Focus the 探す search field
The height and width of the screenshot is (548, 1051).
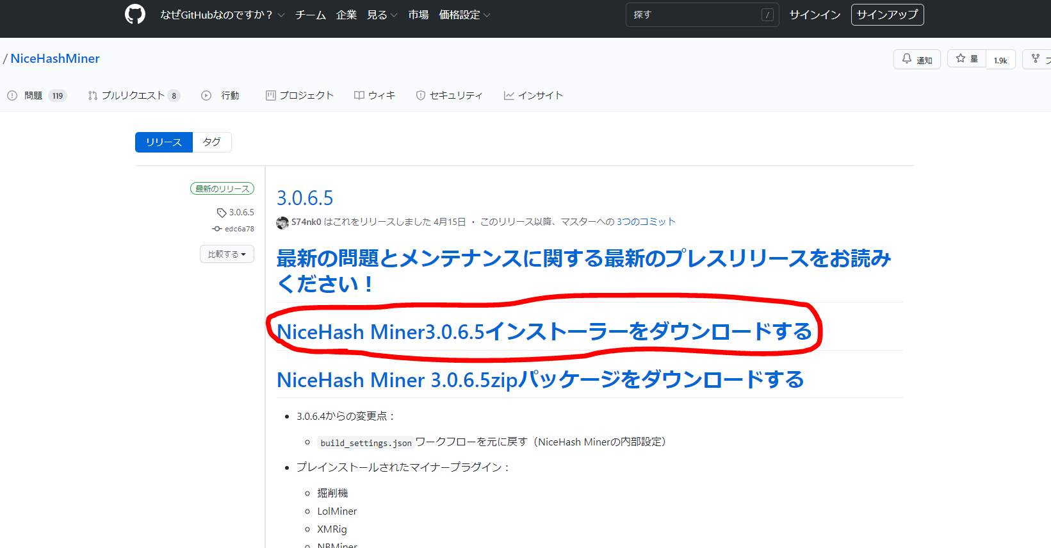pos(702,15)
